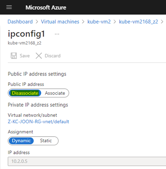Click the Save floppy disk icon
This screenshot has height=169, width=166.
[14, 56]
